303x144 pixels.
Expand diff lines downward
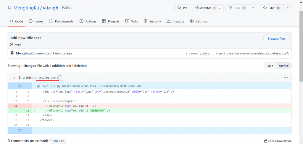point(20,130)
